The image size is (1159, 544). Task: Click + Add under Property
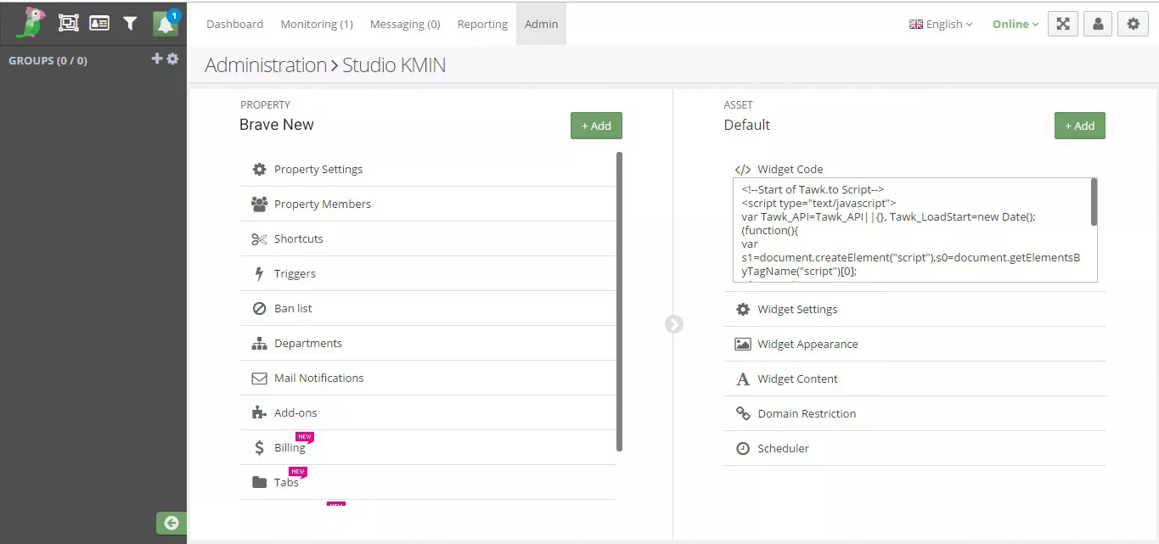coord(596,126)
